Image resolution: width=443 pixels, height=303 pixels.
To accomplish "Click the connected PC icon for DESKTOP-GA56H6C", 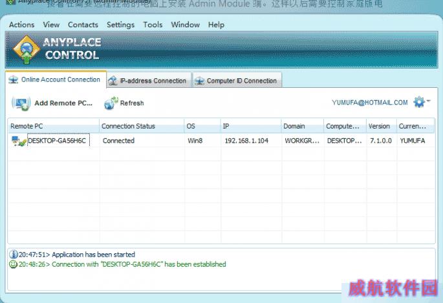I will (x=19, y=141).
